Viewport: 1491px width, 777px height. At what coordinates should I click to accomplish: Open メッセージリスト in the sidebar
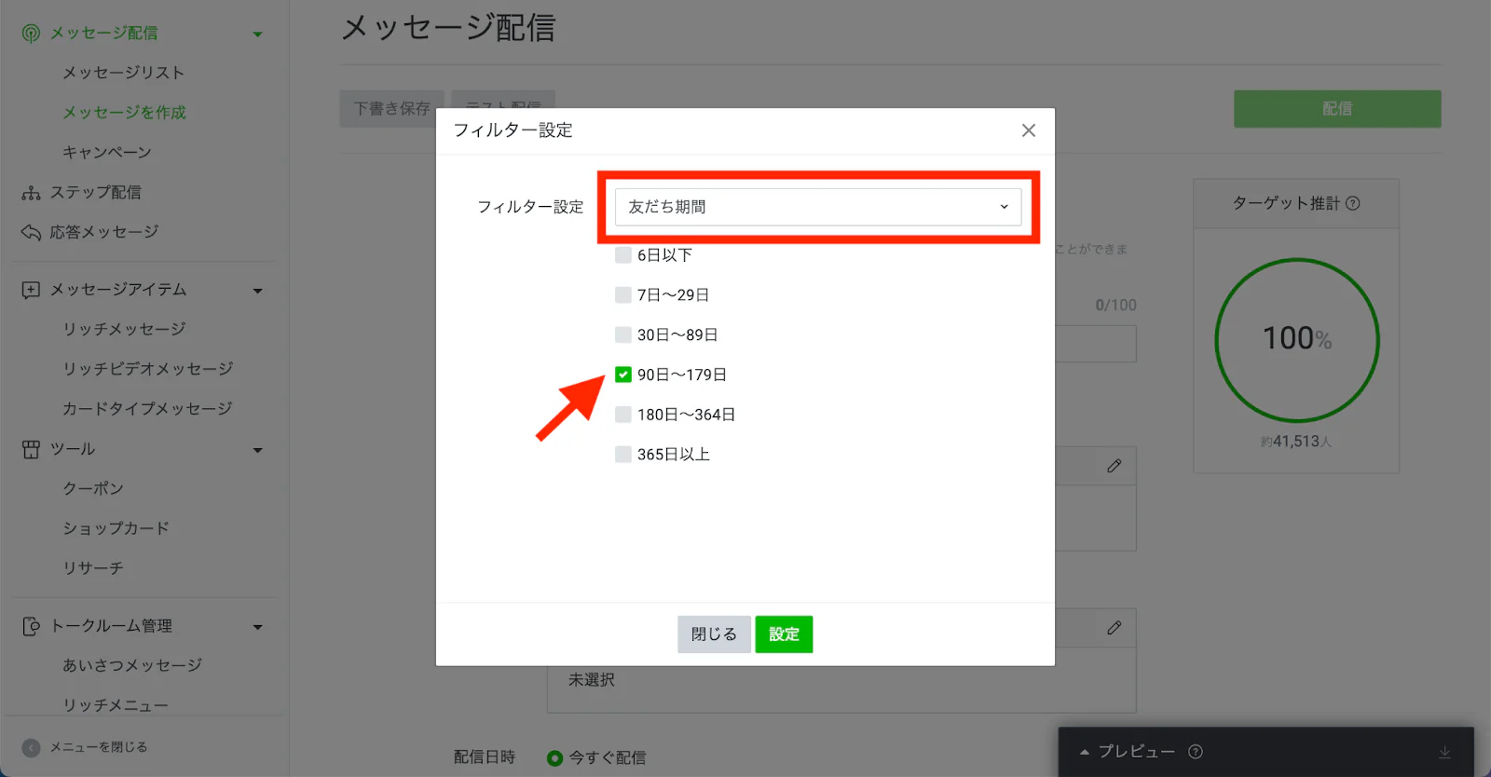coord(123,73)
